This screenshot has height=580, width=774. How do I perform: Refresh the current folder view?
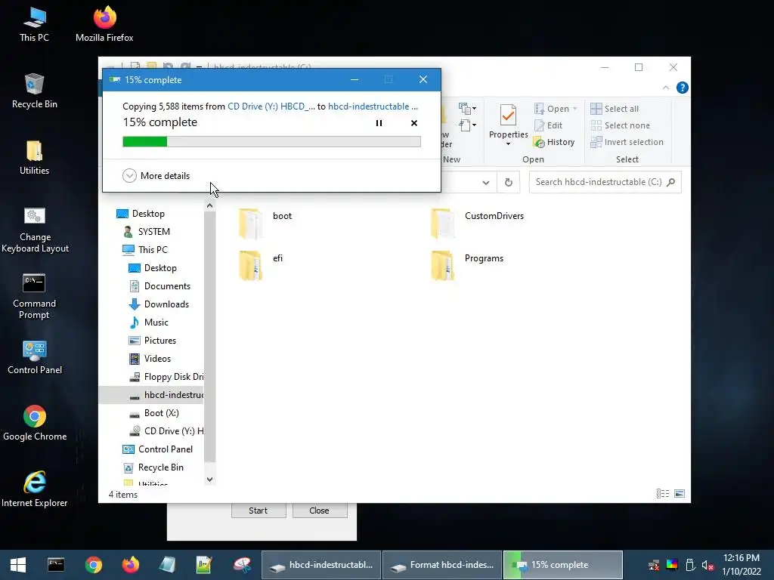(x=509, y=183)
